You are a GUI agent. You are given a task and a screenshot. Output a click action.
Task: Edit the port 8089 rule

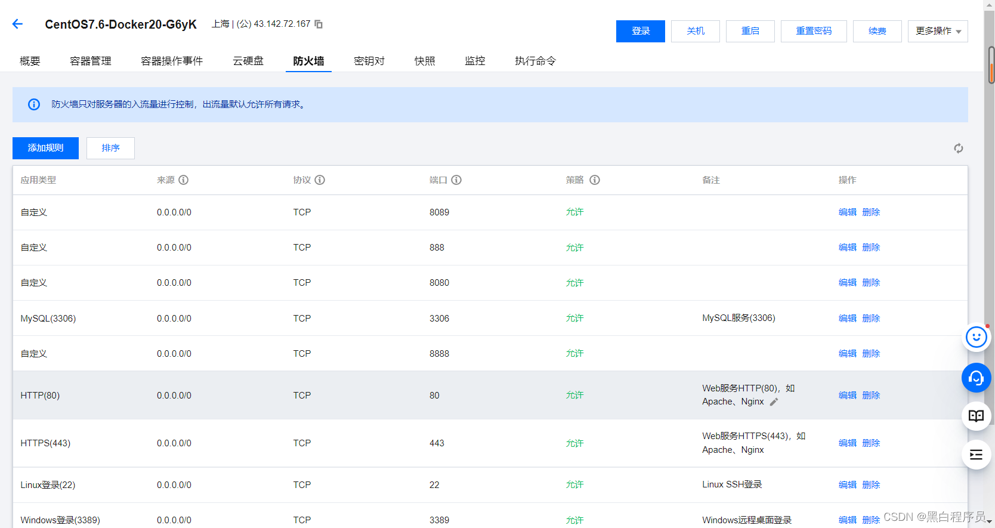[847, 212]
